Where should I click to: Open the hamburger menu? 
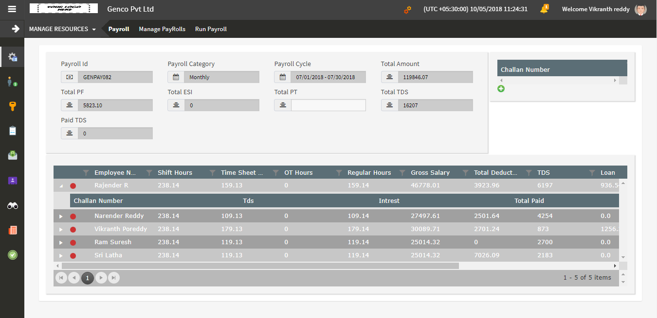[12, 9]
